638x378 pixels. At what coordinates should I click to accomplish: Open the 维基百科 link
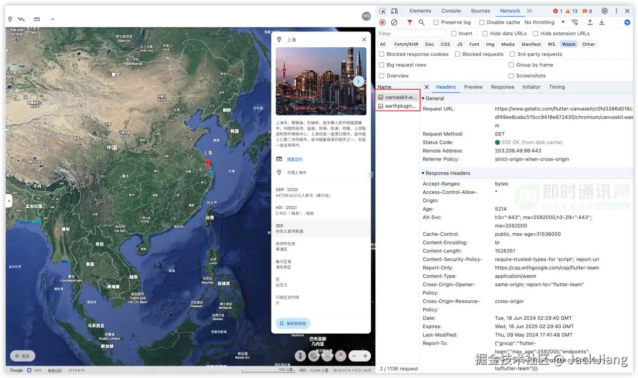295,159
